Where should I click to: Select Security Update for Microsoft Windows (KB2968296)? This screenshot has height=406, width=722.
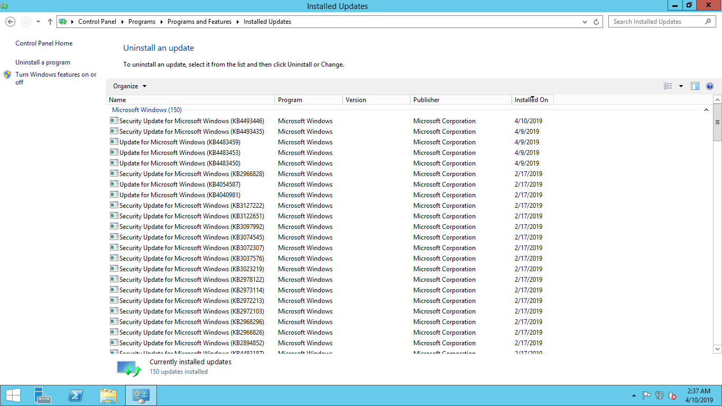tap(192, 322)
